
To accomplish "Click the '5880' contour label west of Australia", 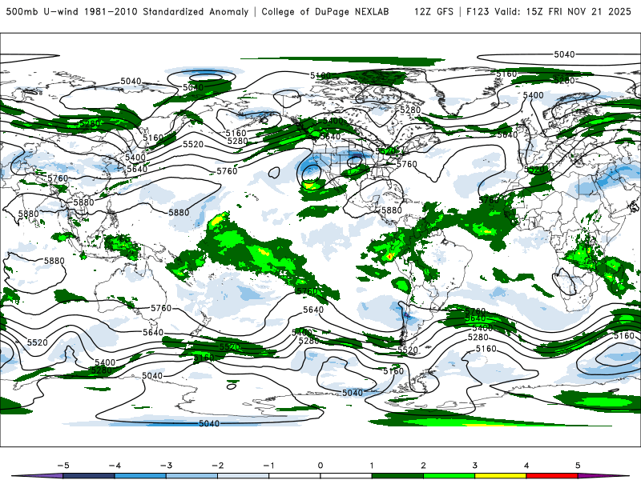I will click(x=54, y=261).
